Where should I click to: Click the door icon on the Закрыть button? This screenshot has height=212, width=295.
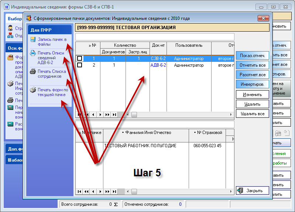click(x=240, y=191)
